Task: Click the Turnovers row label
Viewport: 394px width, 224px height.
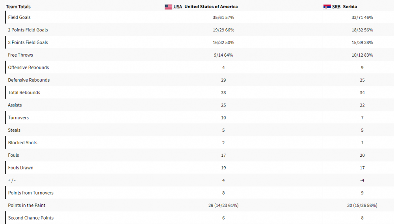Action: [18, 118]
